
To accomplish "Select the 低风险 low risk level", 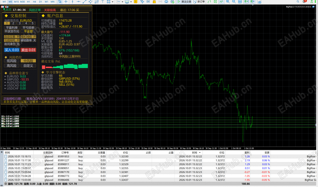I will coord(12,61).
